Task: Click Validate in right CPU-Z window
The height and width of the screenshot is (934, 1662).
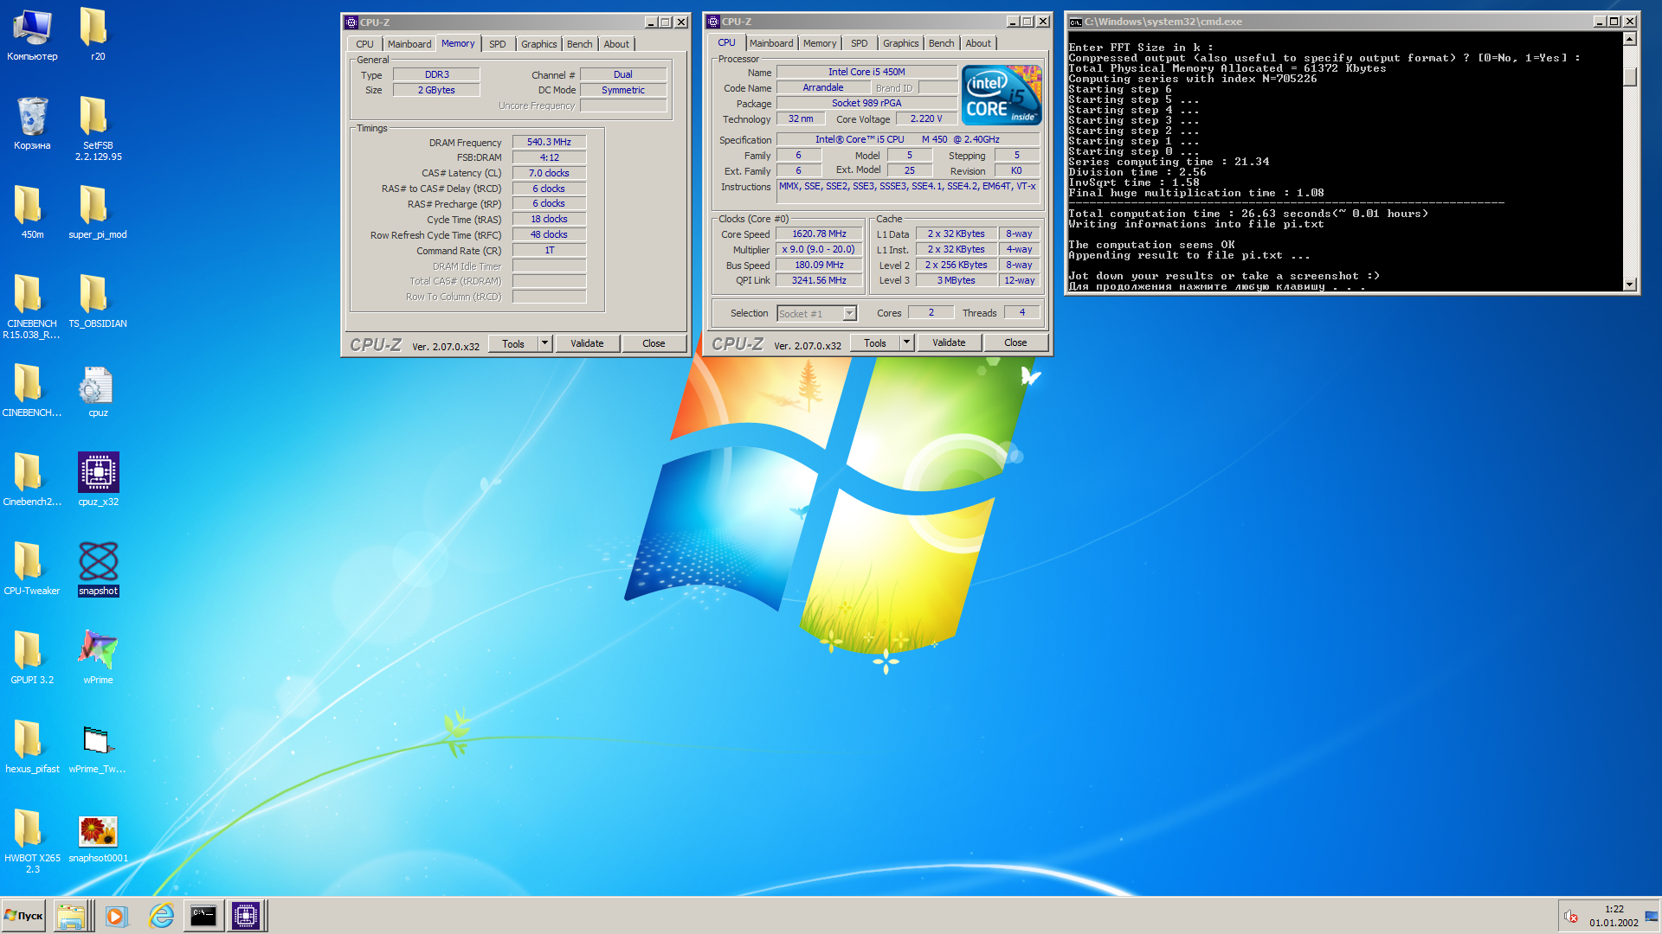Action: click(949, 342)
